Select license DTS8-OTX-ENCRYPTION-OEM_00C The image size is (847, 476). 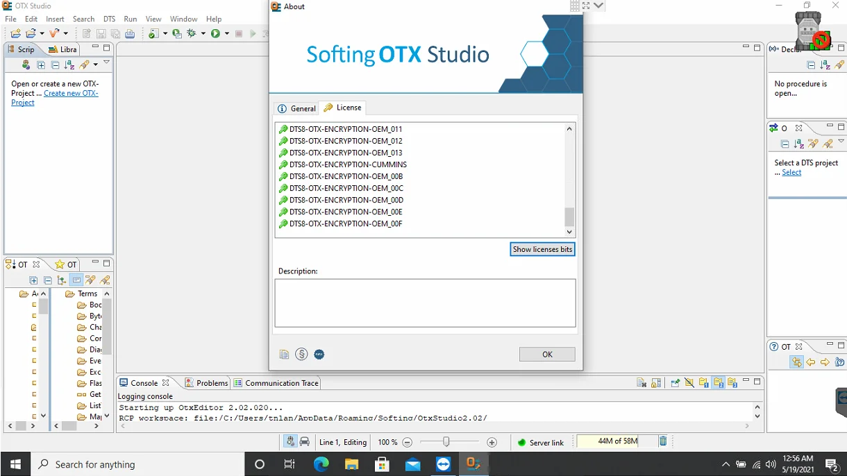coord(341,188)
